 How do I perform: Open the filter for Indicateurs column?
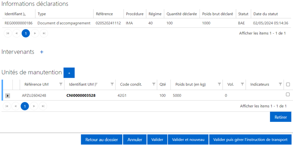(x=280, y=84)
